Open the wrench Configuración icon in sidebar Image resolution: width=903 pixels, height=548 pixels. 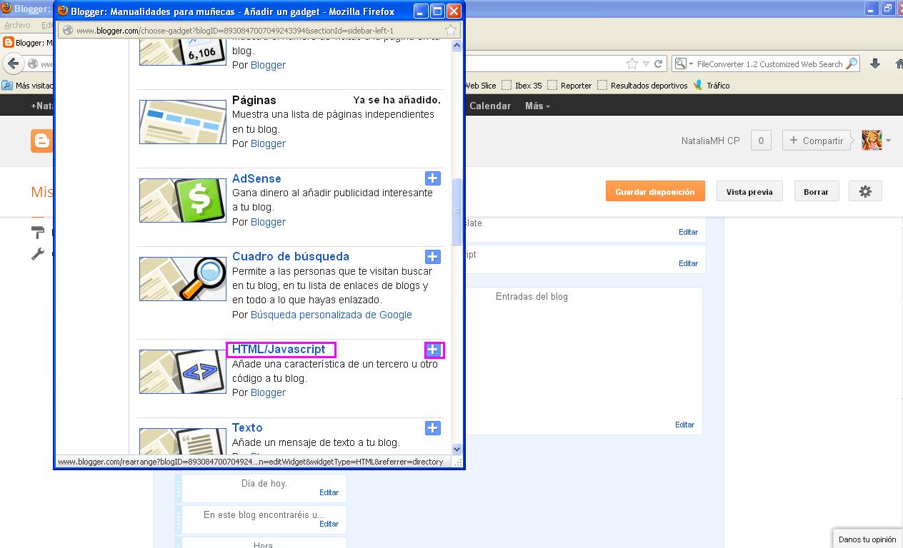tap(38, 253)
